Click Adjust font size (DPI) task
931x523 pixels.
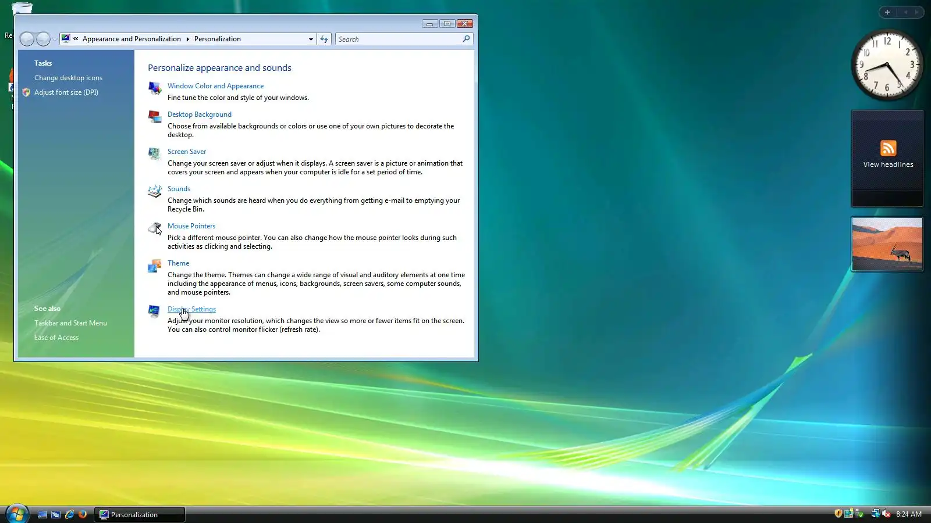click(x=66, y=92)
